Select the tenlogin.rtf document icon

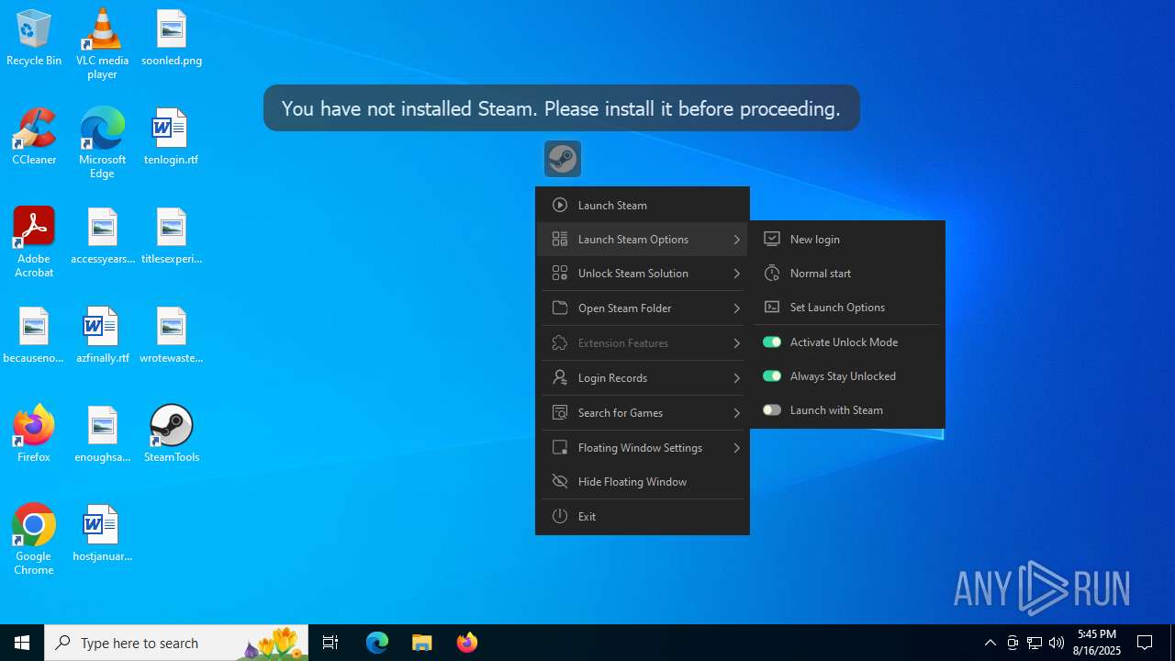(172, 137)
